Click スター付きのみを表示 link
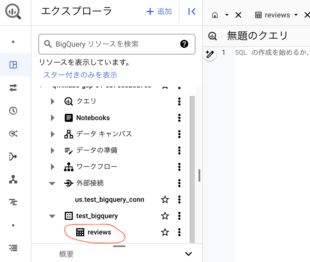Viewport: 310px width, 262px height. click(80, 75)
